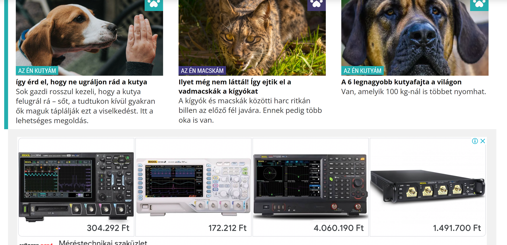
Task: Click the 304.292 Ft price
Action: pos(108,228)
